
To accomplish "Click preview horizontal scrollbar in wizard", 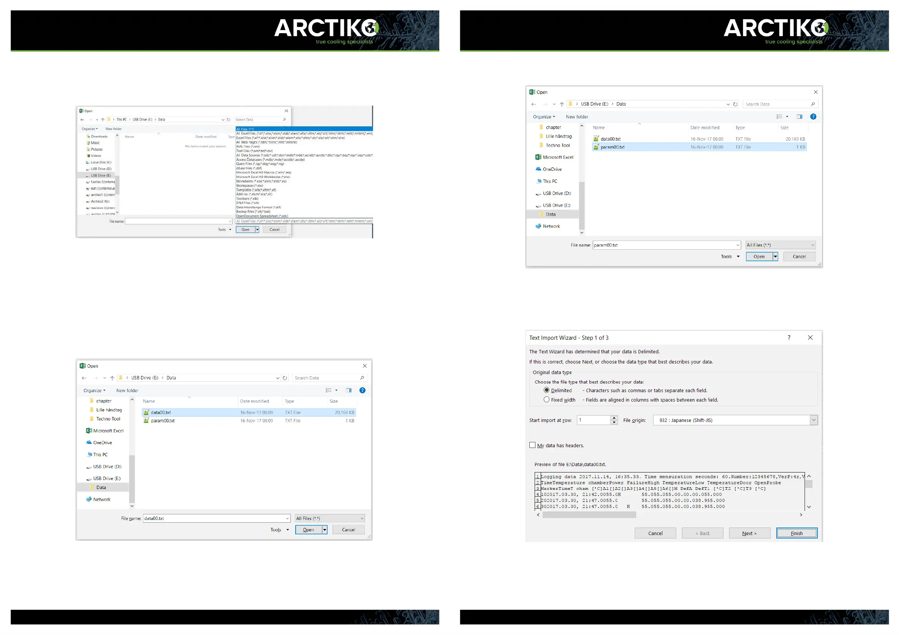I will coord(589,515).
